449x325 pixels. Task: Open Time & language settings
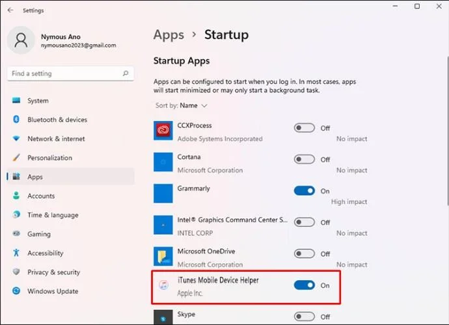(71, 215)
